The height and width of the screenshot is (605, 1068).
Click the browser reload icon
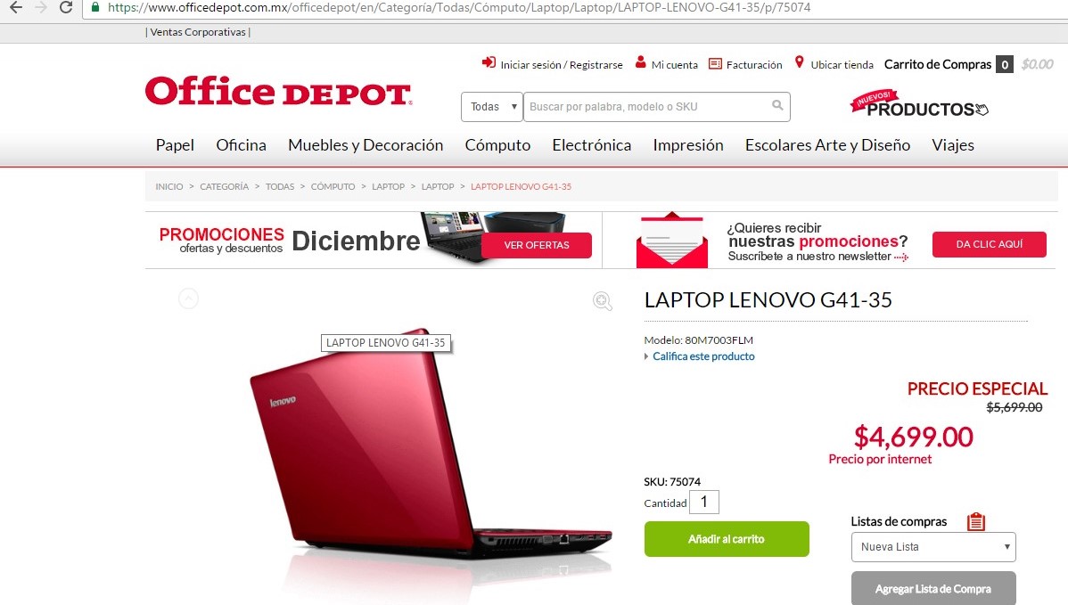pos(66,7)
